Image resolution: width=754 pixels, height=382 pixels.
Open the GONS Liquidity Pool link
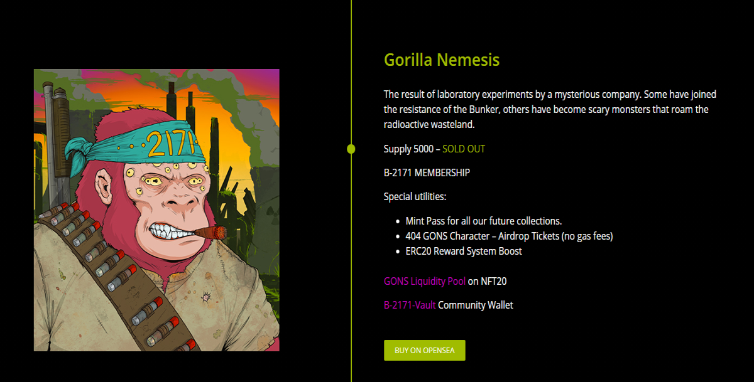click(425, 281)
